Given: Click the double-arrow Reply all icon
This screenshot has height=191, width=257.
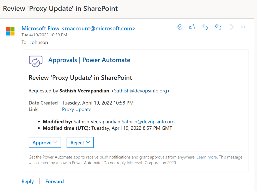Looking at the screenshot, I should click(218, 27).
